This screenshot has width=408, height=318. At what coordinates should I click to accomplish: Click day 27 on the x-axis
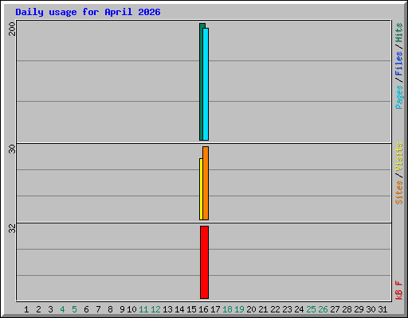point(335,309)
